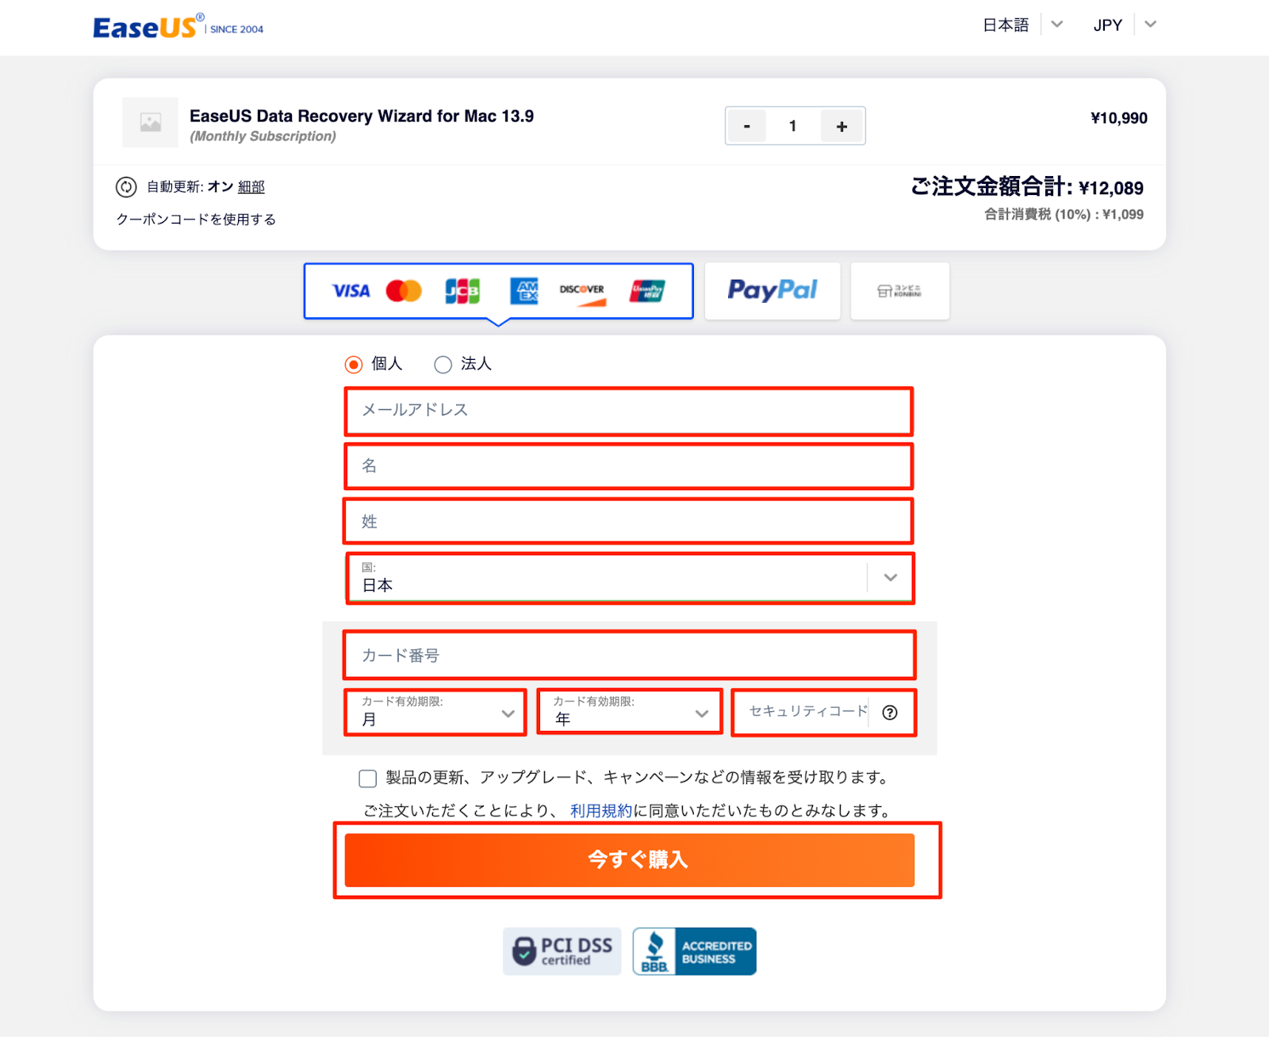
Task: Select the 法人 radio button
Action: point(443,365)
